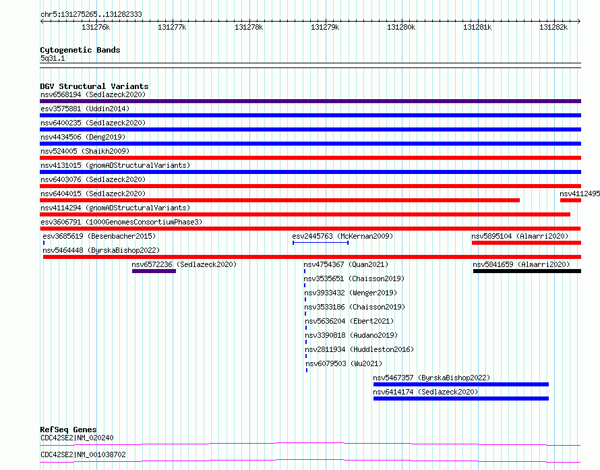Click the Cytogenetic Bands track title
The width and height of the screenshot is (600, 470).
tap(80, 50)
